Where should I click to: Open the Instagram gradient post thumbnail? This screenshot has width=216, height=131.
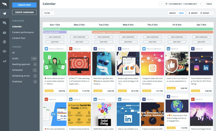coord(153,63)
